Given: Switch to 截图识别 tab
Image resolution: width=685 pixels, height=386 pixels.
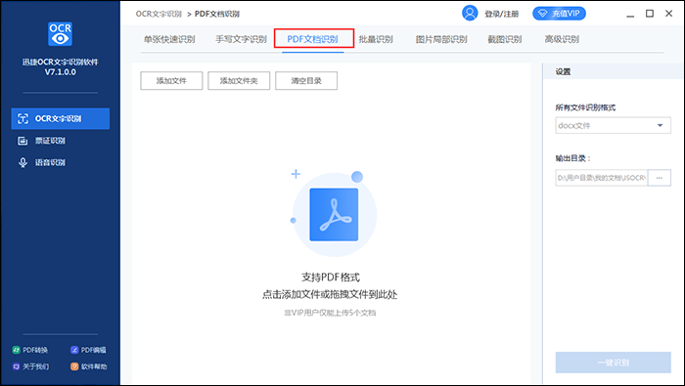Looking at the screenshot, I should (505, 39).
